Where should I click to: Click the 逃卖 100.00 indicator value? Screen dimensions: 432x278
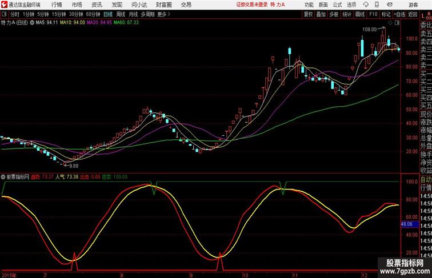tap(115, 177)
